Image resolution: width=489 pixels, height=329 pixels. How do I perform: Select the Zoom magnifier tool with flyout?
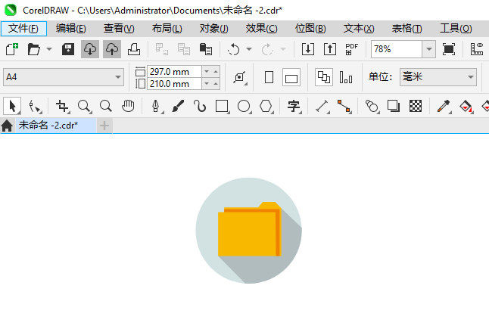[85, 106]
